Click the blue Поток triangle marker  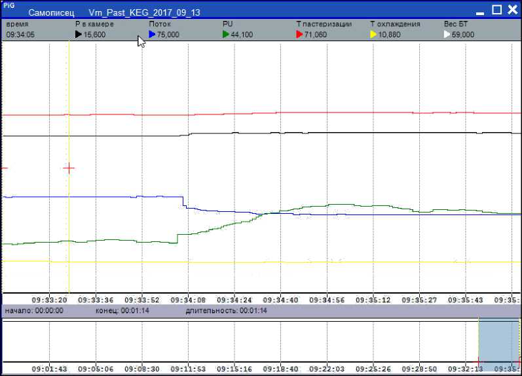click(152, 35)
